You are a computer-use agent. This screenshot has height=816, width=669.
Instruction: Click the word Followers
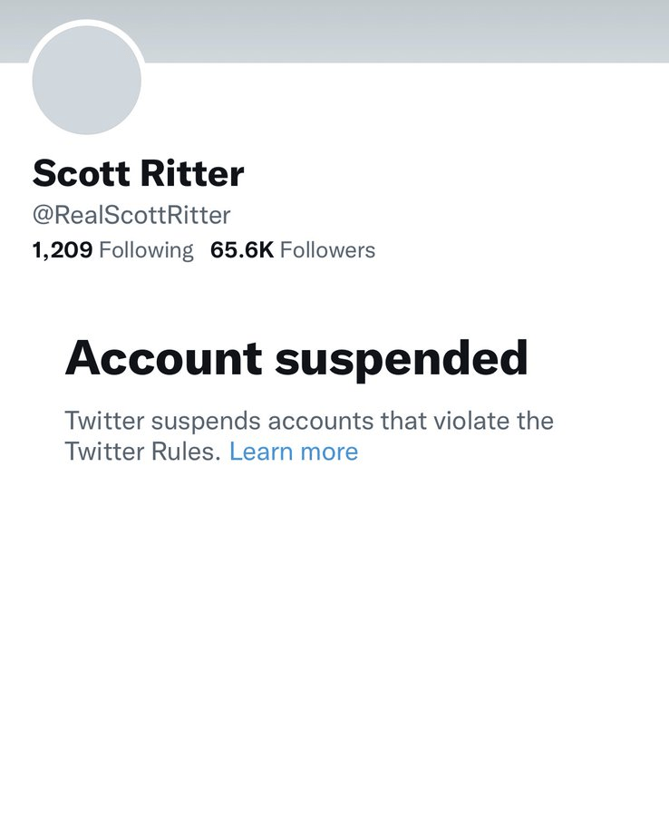[x=327, y=250]
